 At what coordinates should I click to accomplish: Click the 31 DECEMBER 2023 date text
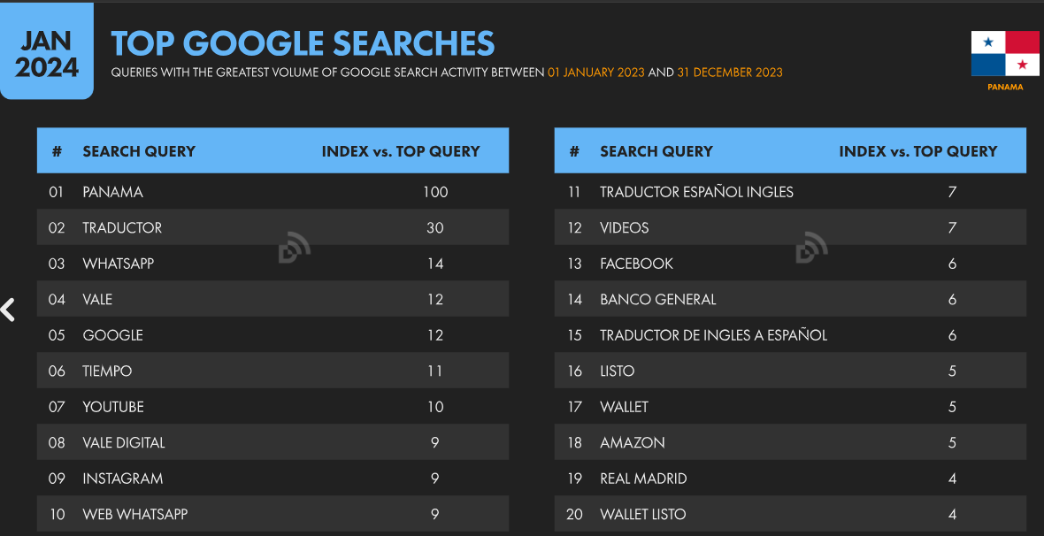[x=730, y=72]
